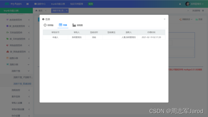Click 关闭所有 to close all tabs
Image resolution: width=208 pixels, height=117 pixels.
click(x=196, y=11)
